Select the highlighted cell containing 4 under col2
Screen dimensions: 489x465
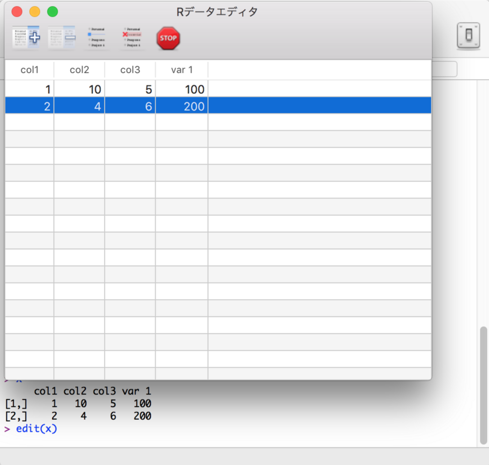pyautogui.click(x=79, y=106)
